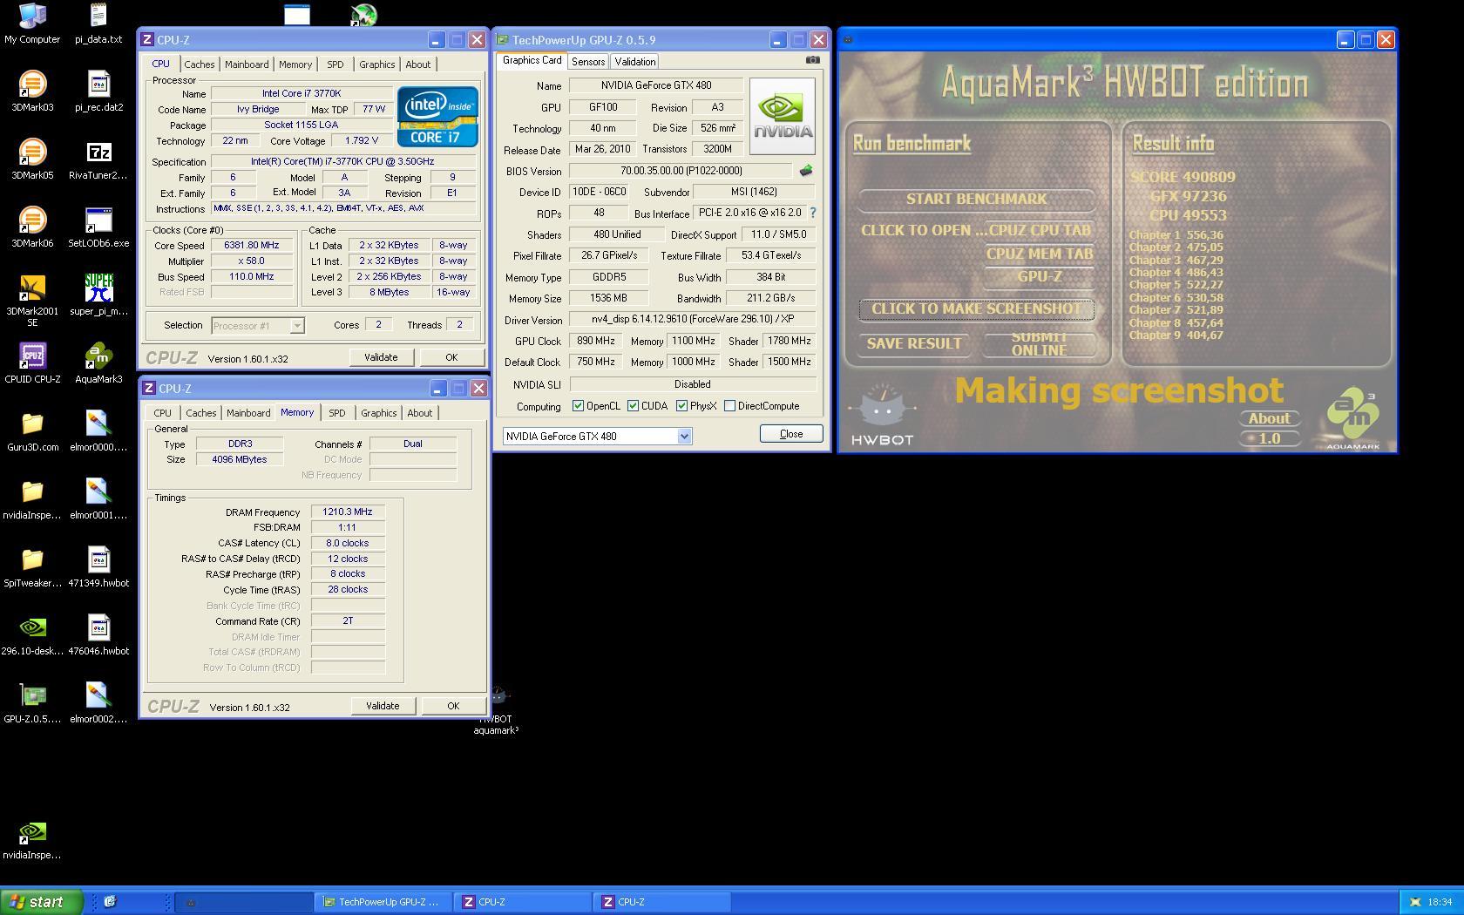The image size is (1464, 915).
Task: Switch to TechPowerUp GPU-Z taskbar button
Action: pos(382,902)
